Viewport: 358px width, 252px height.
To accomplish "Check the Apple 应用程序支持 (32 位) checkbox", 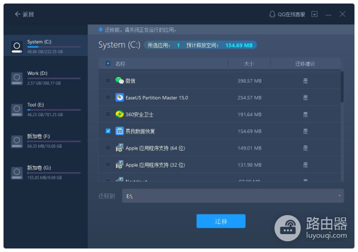I will click(x=108, y=164).
